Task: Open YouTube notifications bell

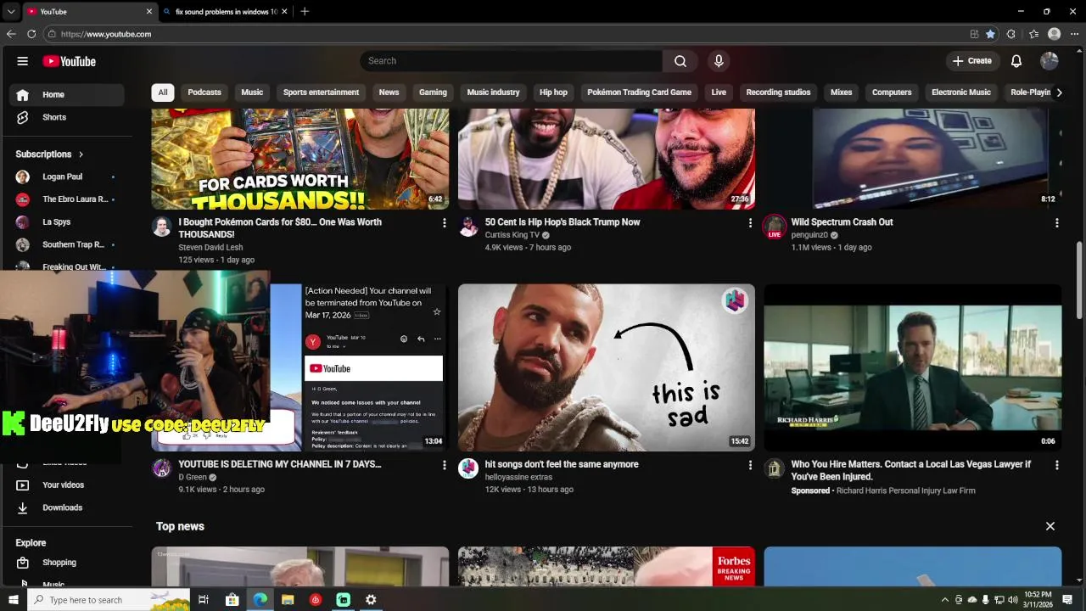Action: (1016, 61)
